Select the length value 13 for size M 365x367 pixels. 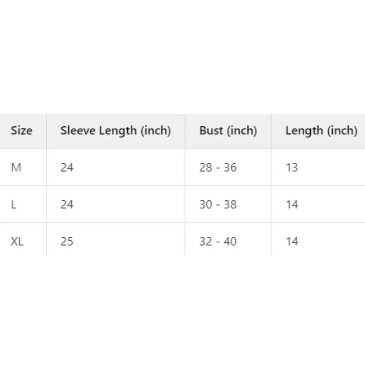(291, 168)
